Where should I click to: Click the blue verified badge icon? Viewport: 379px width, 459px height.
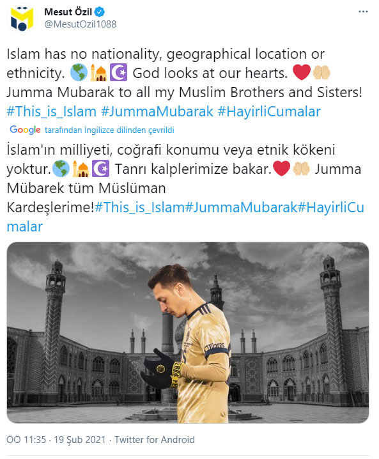tap(100, 12)
